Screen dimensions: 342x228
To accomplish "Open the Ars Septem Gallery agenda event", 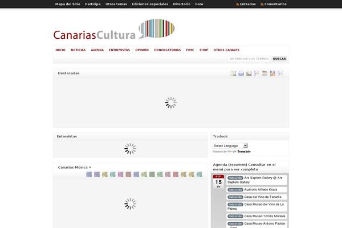I will 256,180.
